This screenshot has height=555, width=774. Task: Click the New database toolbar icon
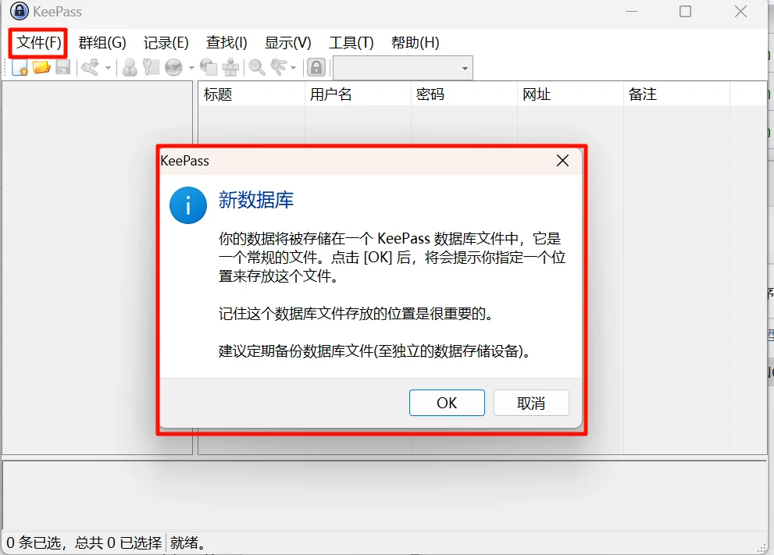[20, 67]
